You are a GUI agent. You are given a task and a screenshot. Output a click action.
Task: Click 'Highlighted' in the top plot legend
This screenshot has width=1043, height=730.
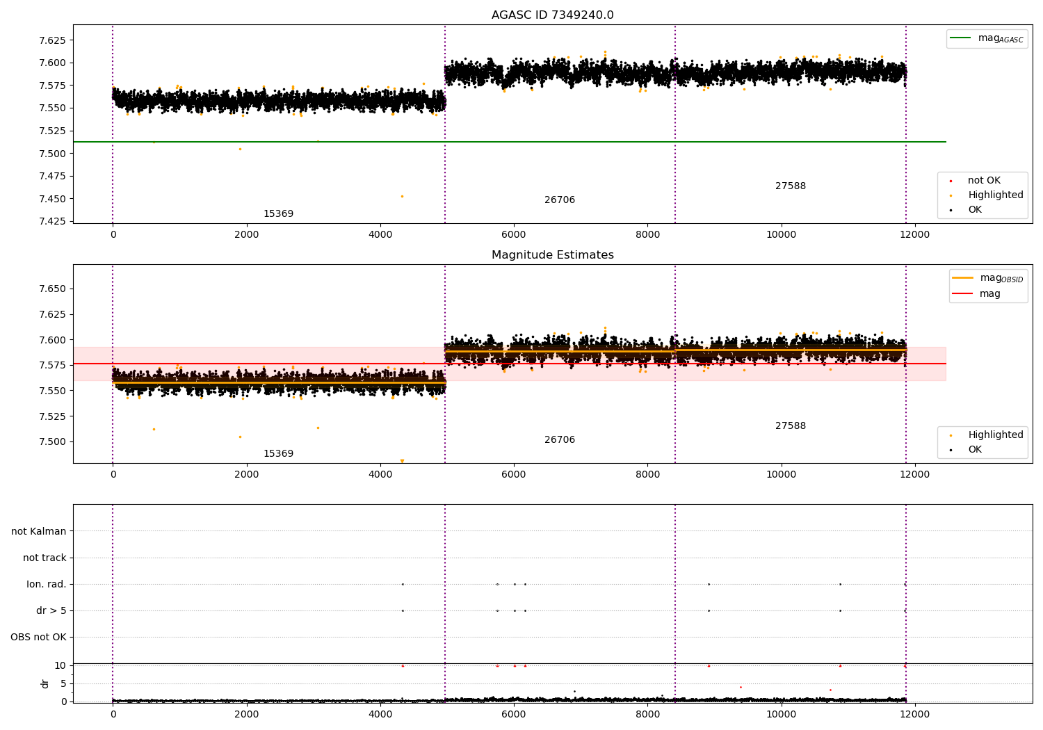(x=995, y=195)
